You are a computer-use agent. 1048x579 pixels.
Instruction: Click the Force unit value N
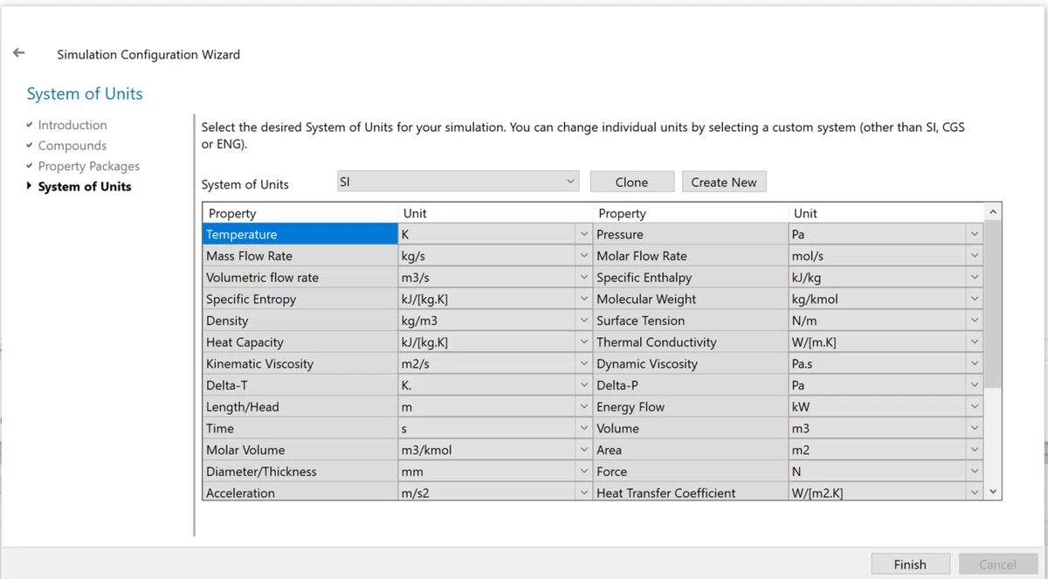(796, 471)
